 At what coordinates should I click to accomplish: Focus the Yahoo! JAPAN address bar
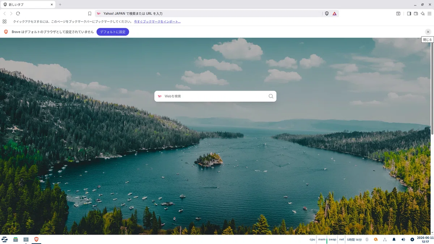(x=208, y=13)
